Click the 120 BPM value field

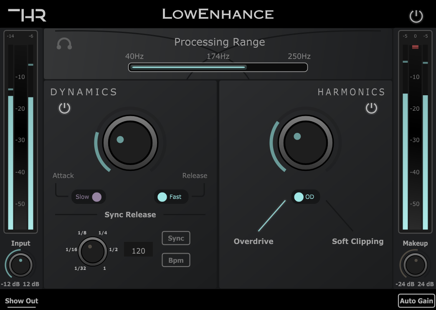(x=138, y=251)
